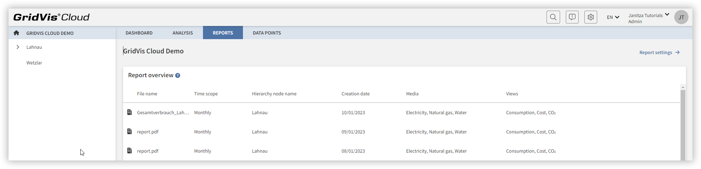Switch to the Analysis tab

[x=183, y=33]
